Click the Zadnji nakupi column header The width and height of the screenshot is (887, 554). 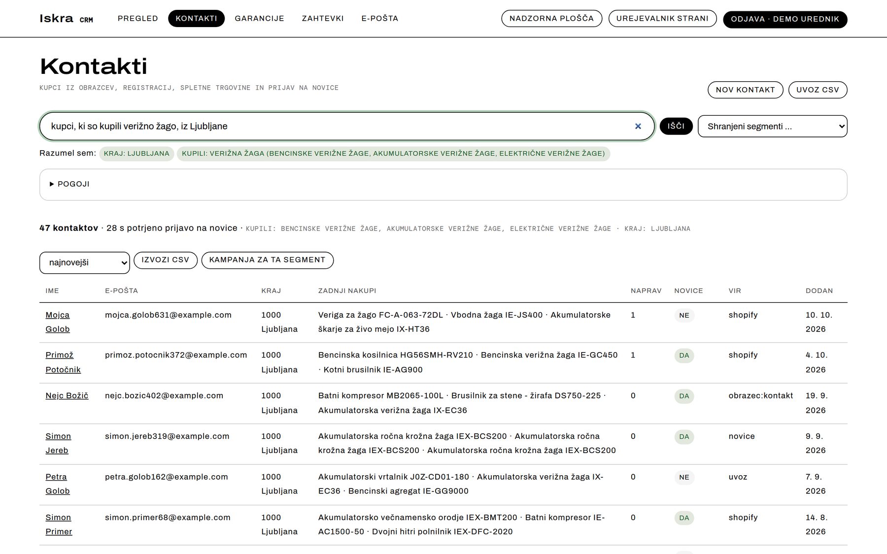(x=347, y=291)
